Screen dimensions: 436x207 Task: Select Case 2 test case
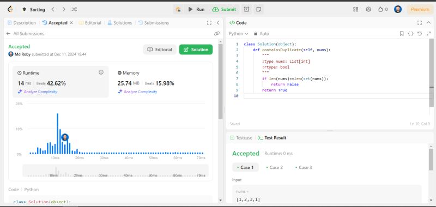tap(274, 167)
